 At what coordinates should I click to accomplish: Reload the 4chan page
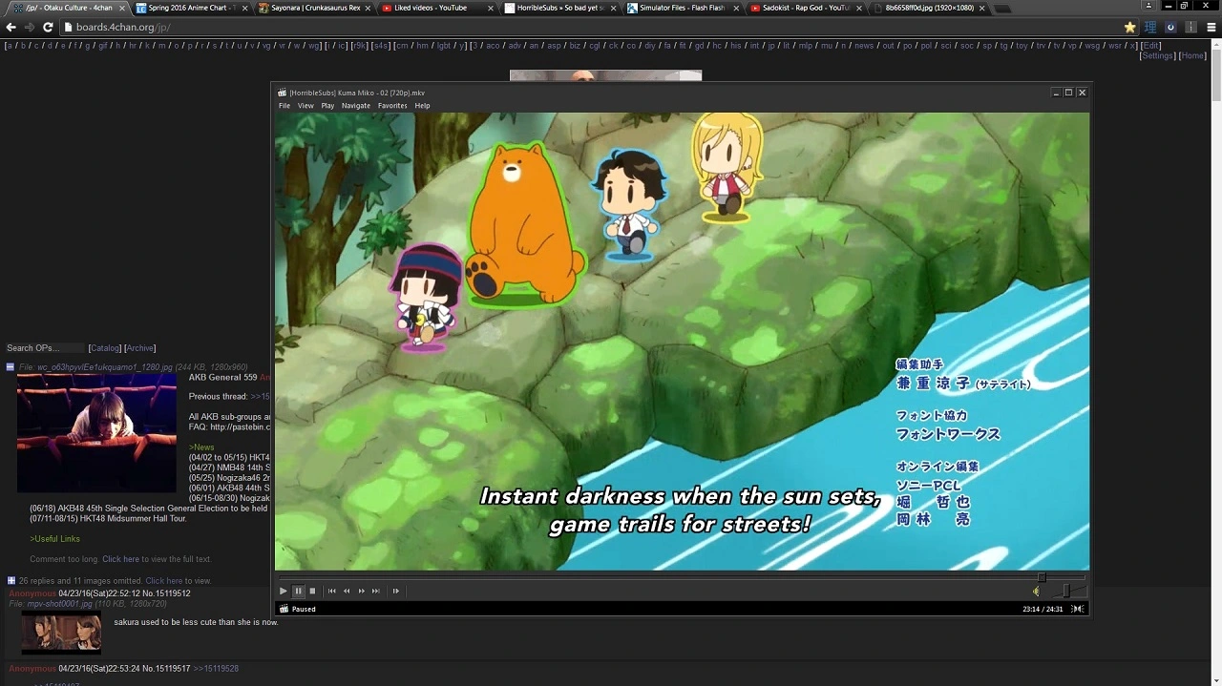(48, 27)
